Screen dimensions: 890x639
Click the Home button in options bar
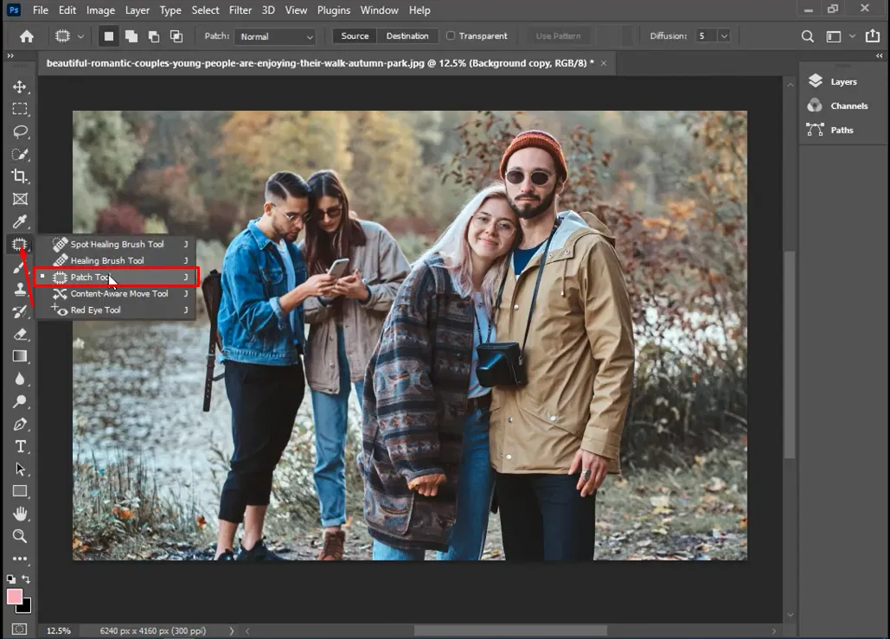click(x=27, y=36)
